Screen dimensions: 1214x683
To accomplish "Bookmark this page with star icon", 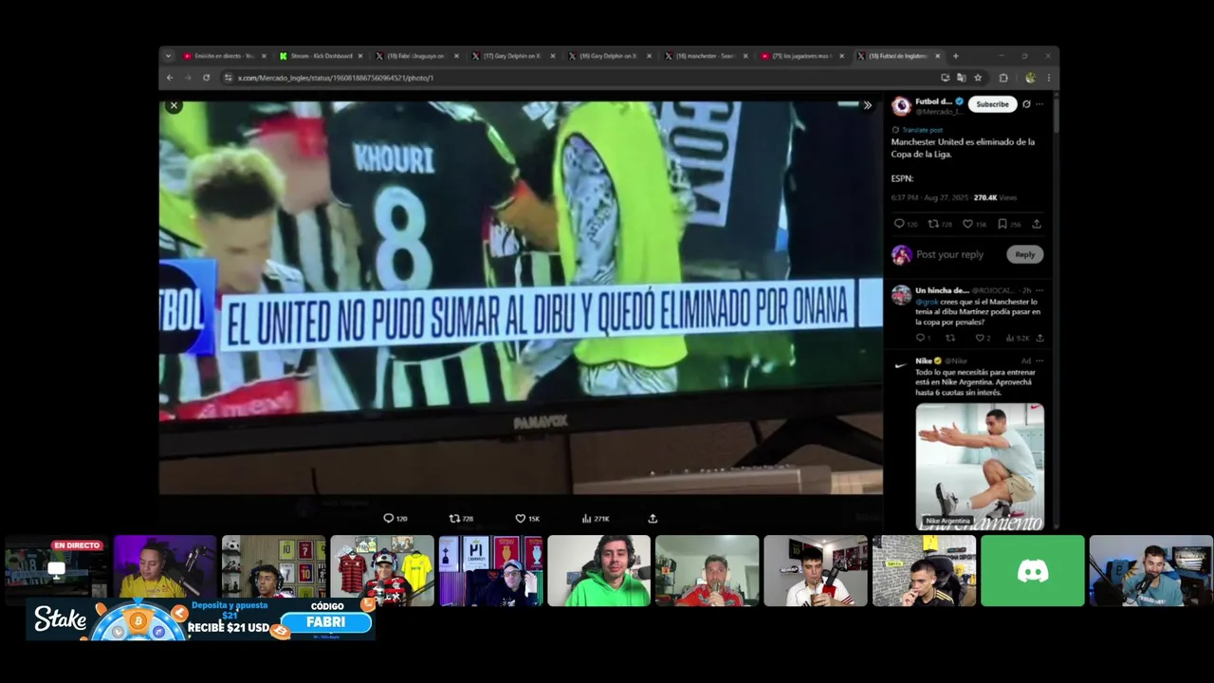I will click(x=978, y=78).
